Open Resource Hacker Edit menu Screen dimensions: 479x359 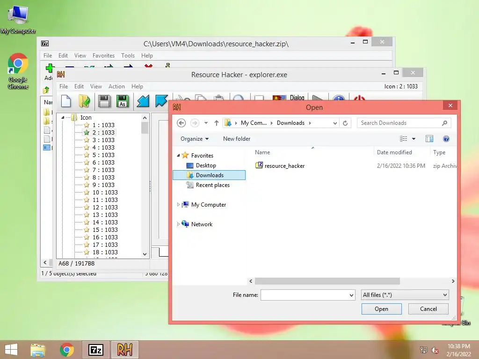tap(79, 86)
